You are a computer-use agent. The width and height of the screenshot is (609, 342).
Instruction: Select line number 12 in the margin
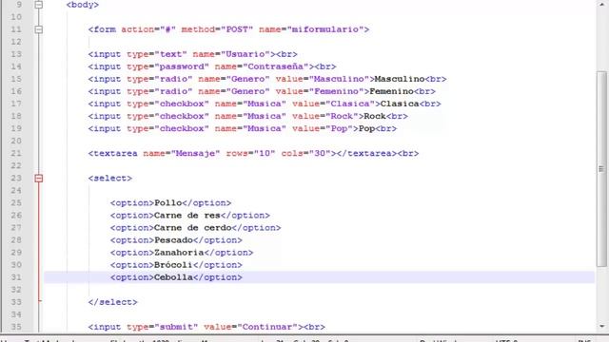[16, 42]
